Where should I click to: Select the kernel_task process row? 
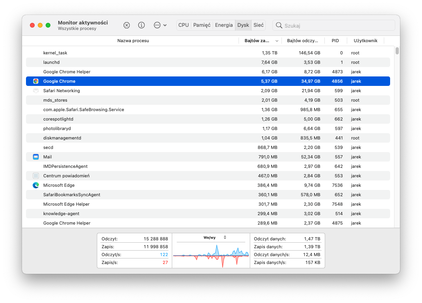pyautogui.click(x=208, y=53)
